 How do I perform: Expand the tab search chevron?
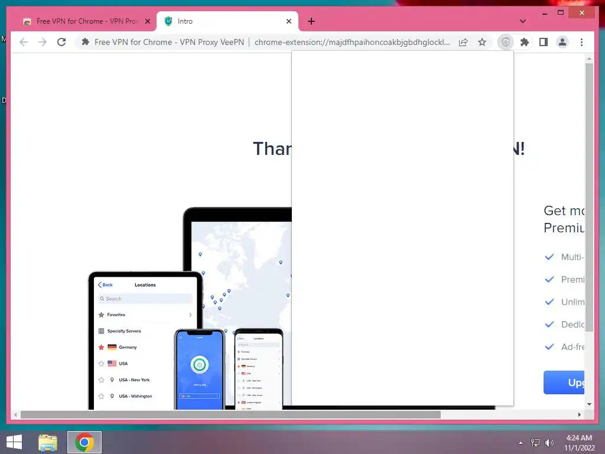522,21
